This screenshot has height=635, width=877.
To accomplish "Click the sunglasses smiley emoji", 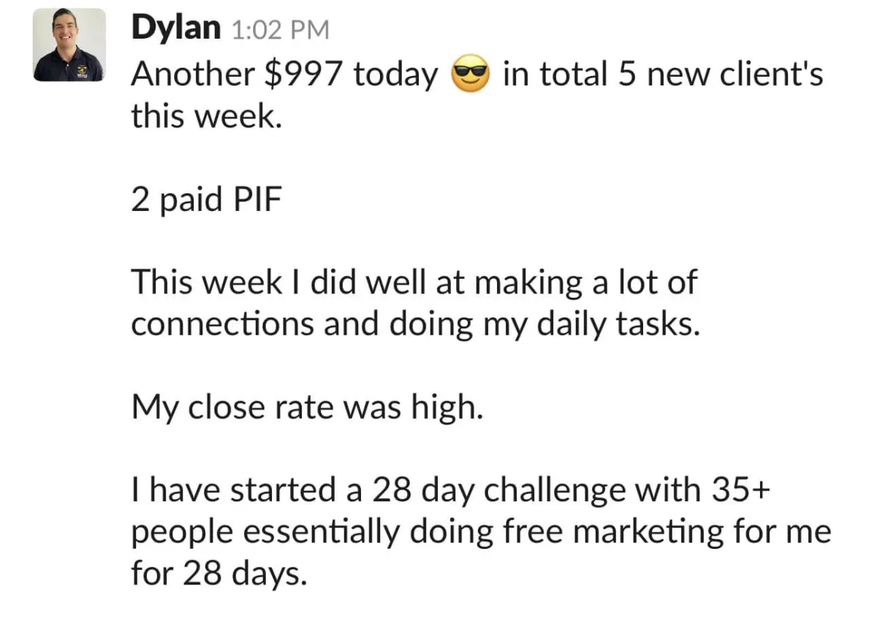I will pos(470,75).
